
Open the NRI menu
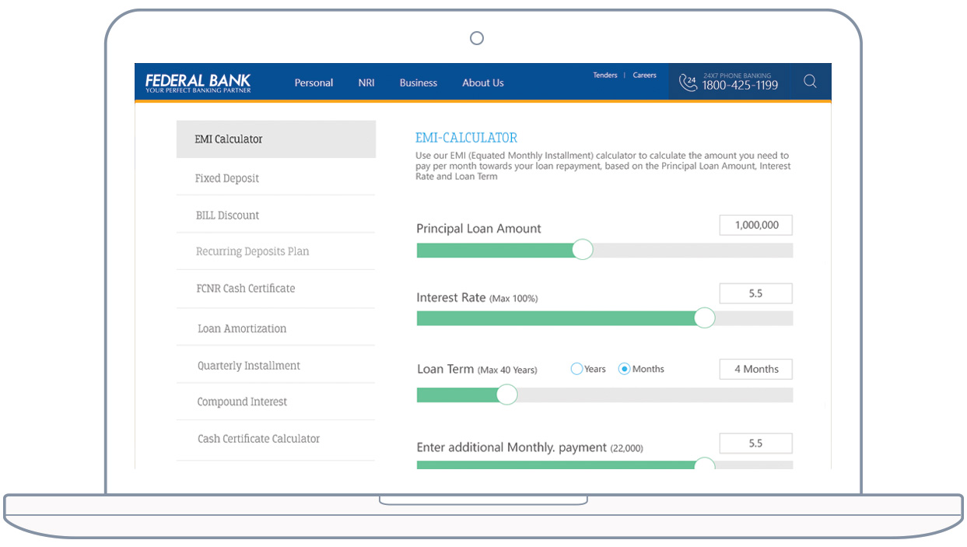[x=366, y=83]
